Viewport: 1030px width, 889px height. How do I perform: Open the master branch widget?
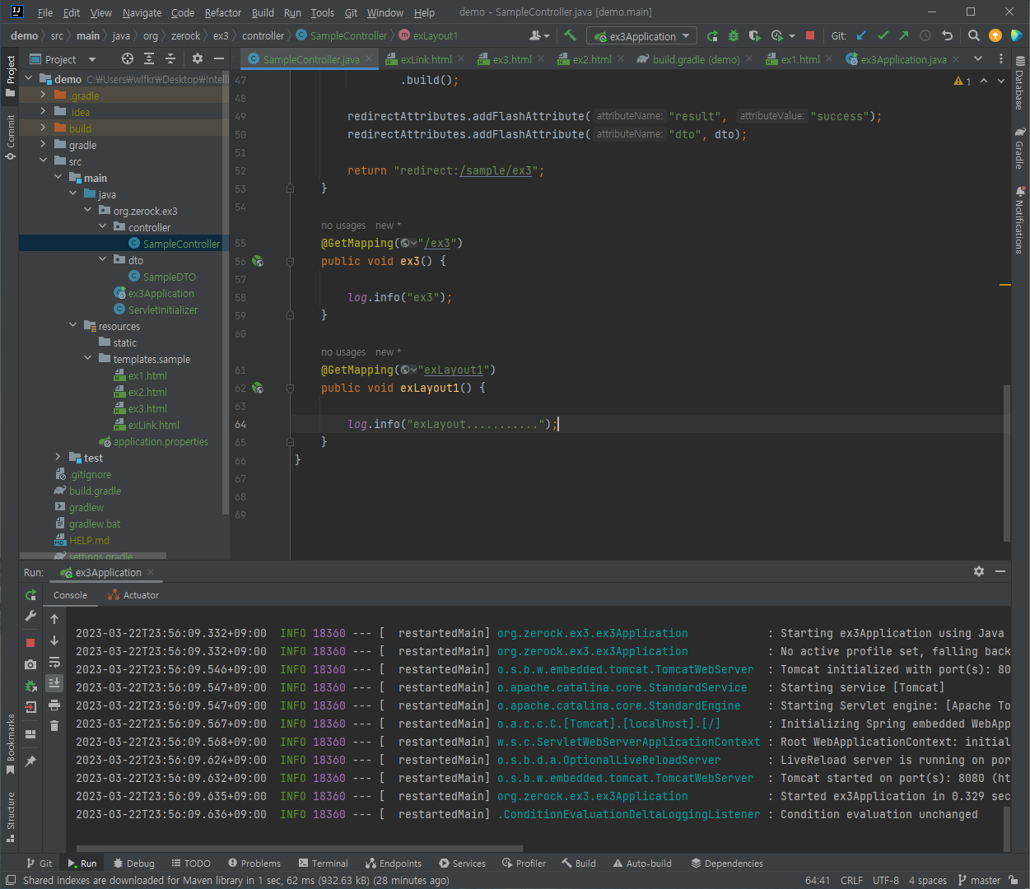[980, 880]
